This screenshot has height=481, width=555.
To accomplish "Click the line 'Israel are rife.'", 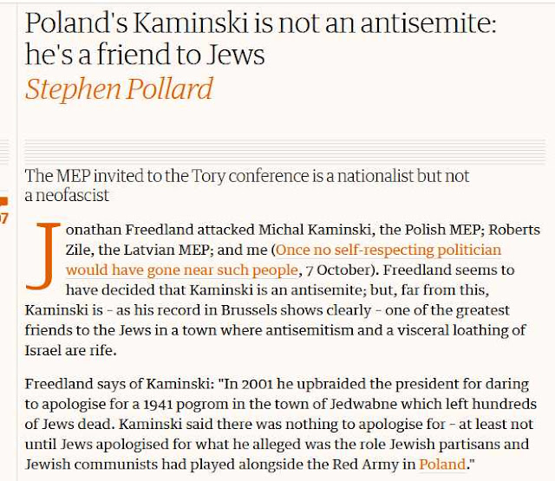I will [x=70, y=350].
